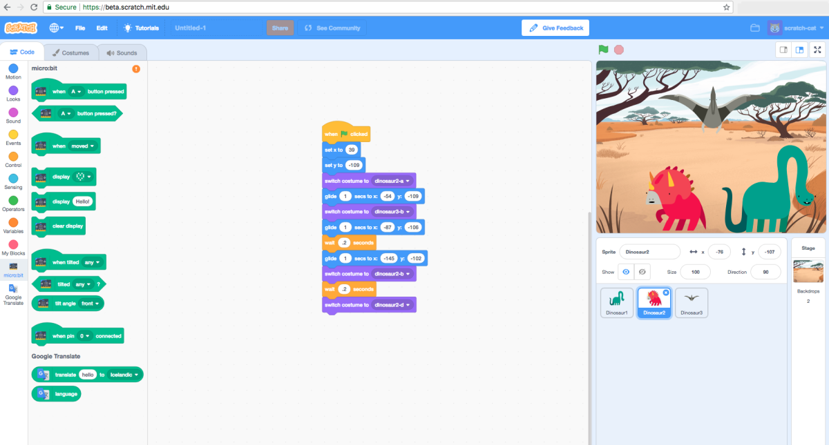Click the green flag to run project
The image size is (829, 445).
pyautogui.click(x=603, y=49)
